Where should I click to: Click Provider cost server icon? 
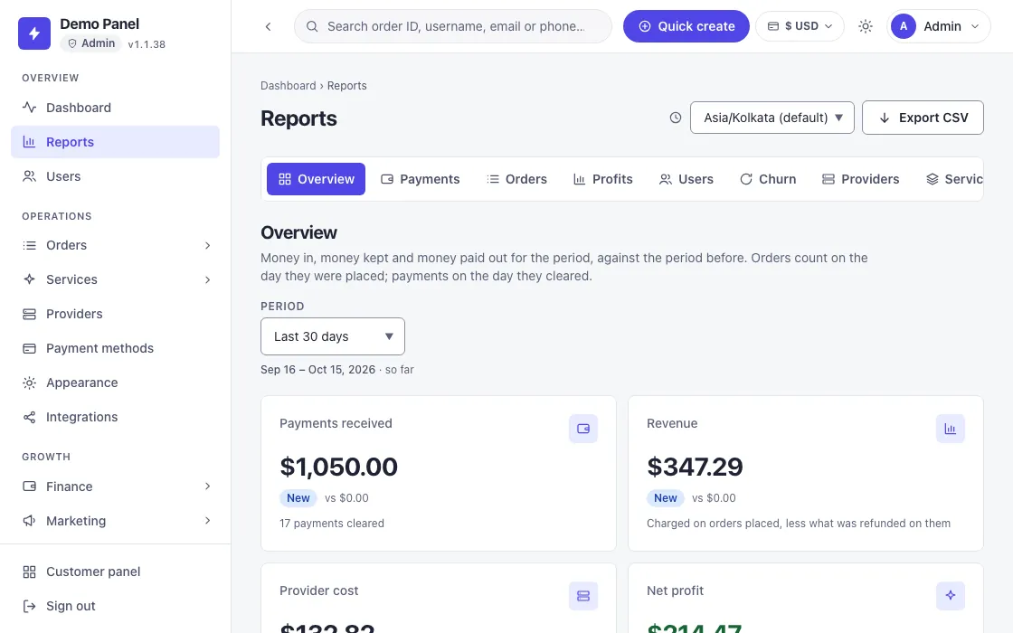pyautogui.click(x=583, y=596)
